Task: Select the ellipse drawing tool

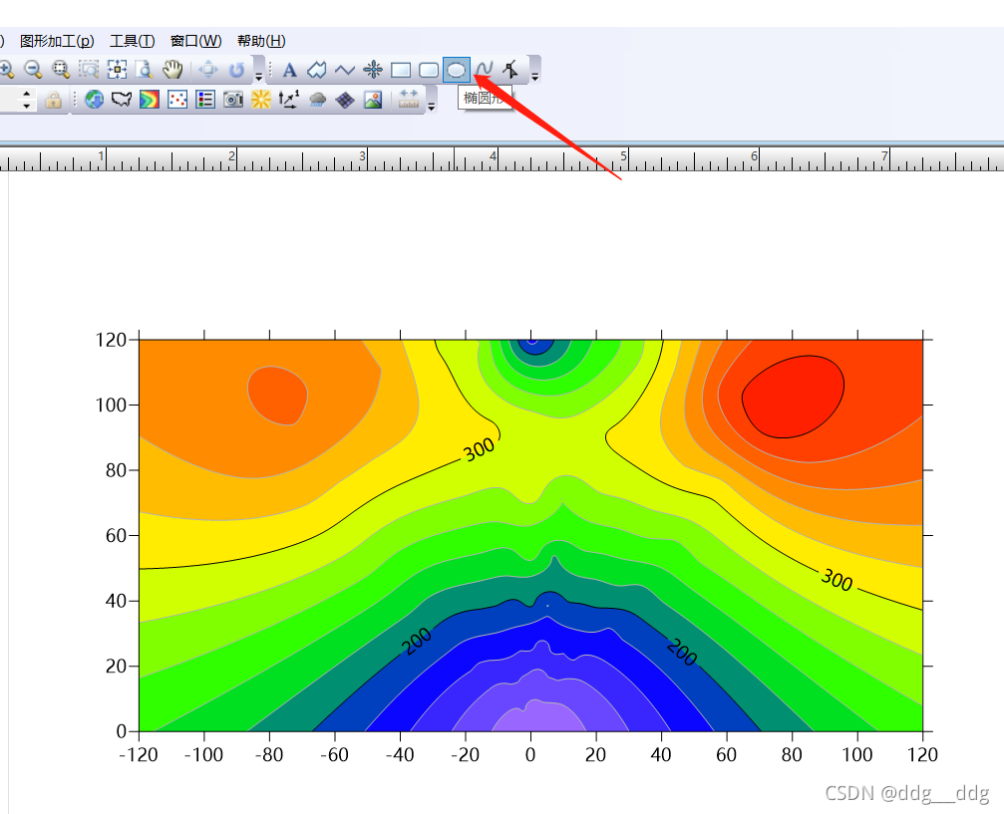Action: click(x=456, y=70)
